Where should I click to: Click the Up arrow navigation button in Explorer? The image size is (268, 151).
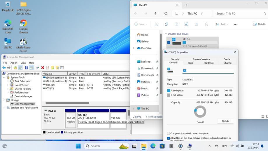pos(155,13)
